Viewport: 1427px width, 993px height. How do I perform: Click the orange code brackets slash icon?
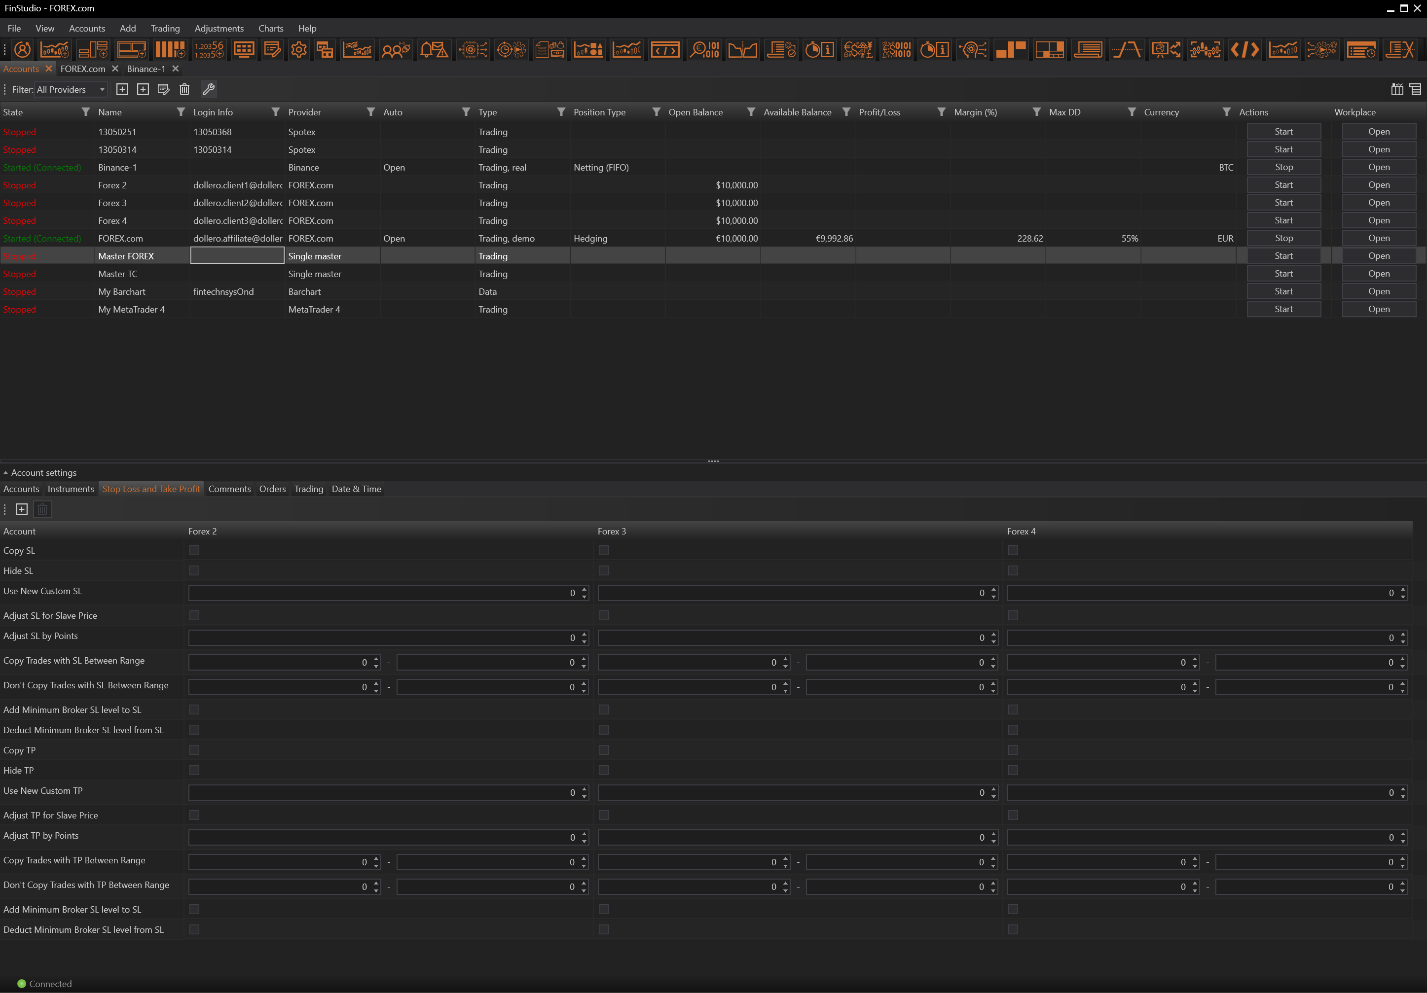tap(1244, 50)
